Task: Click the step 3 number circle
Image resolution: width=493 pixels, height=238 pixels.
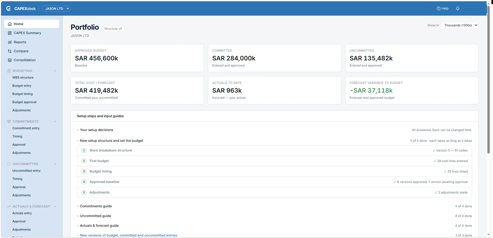Action: [84, 171]
